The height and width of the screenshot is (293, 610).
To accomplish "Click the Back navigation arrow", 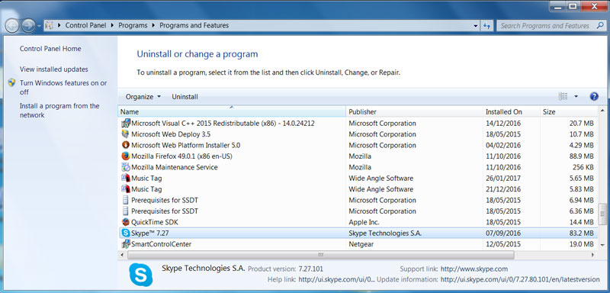I will click(12, 26).
